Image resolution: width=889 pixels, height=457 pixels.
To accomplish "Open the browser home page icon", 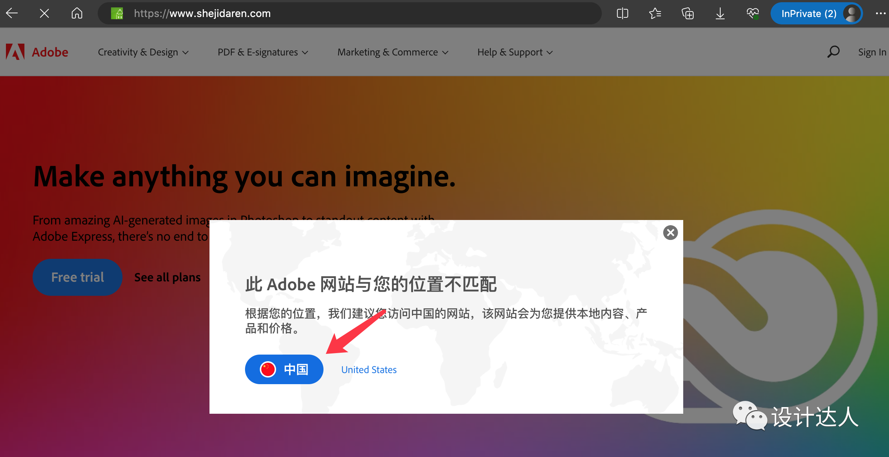I will (77, 14).
